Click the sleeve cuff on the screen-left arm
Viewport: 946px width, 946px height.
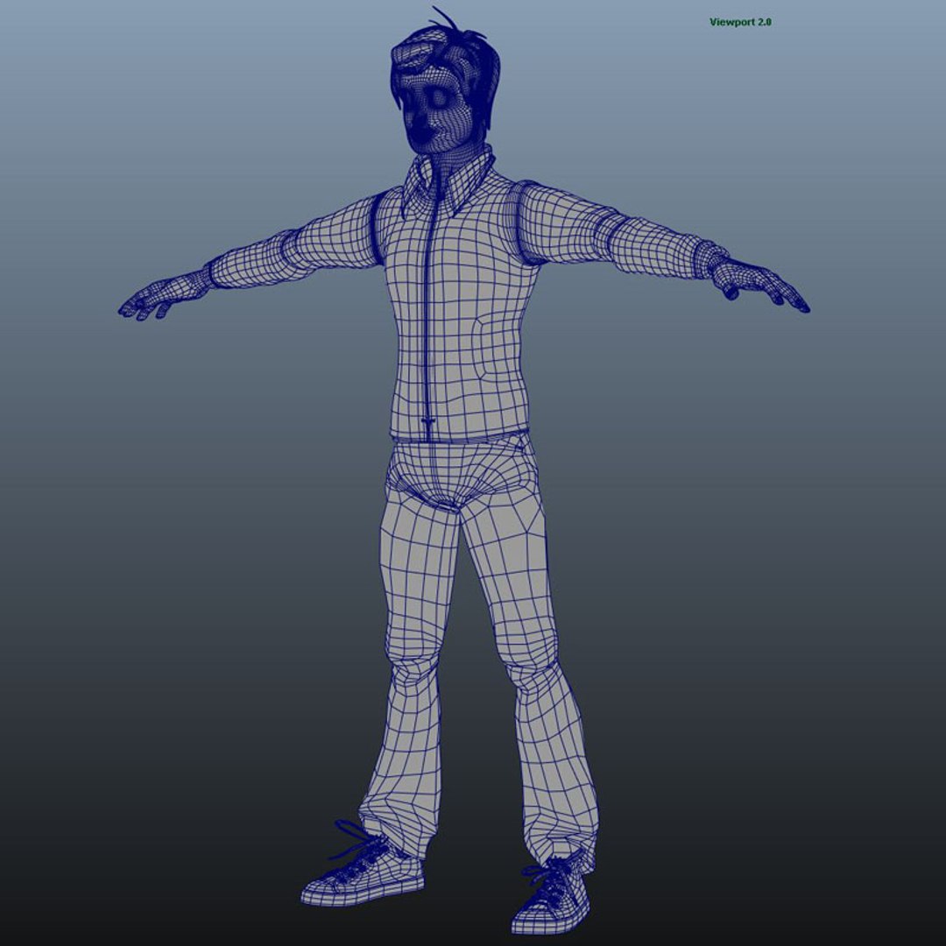click(x=210, y=276)
